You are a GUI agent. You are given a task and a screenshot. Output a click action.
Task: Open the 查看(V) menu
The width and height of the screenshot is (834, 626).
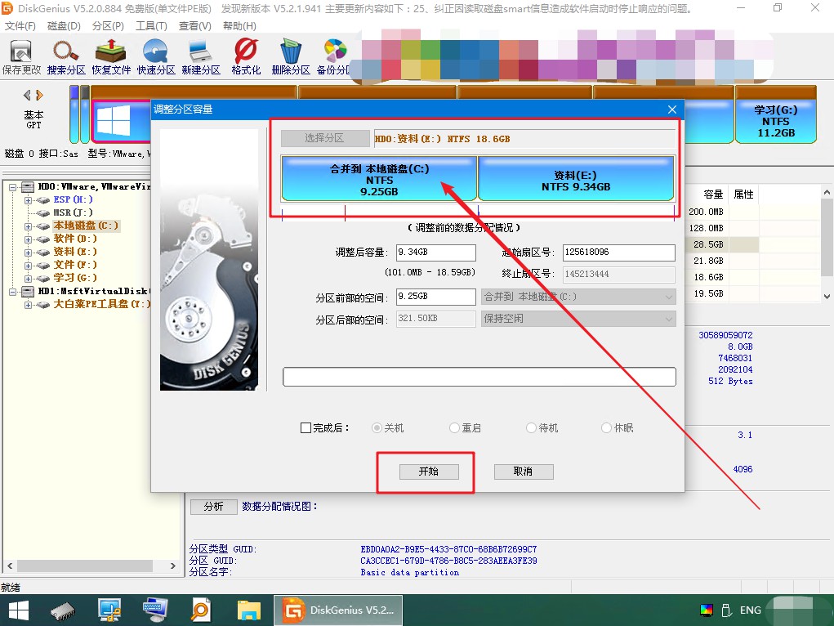click(193, 25)
